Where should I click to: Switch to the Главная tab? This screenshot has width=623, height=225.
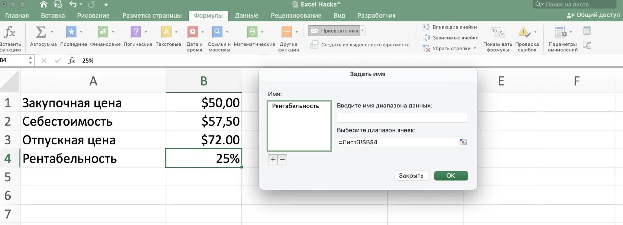(17, 16)
